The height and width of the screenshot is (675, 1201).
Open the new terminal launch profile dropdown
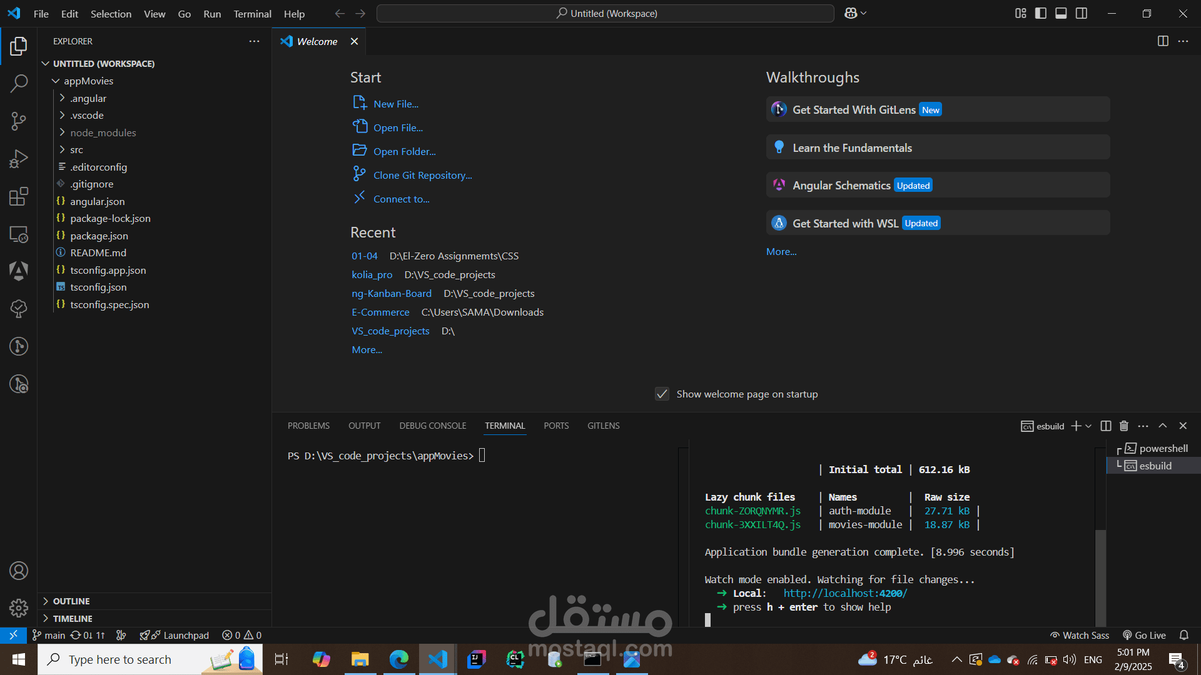1089,426
